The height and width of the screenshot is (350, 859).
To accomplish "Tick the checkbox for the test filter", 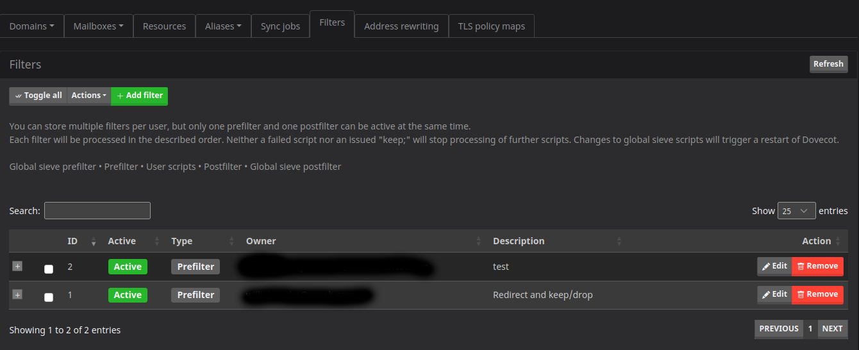I will [49, 269].
